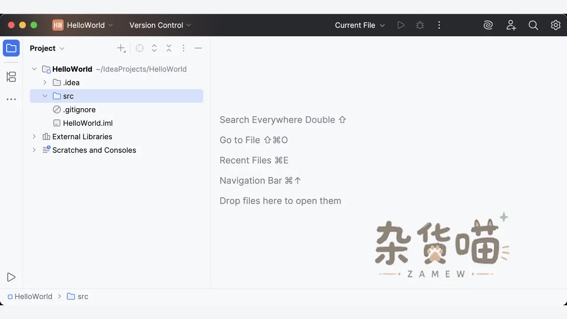Image resolution: width=567 pixels, height=319 pixels.
Task: Open the Current File run configuration dropdown
Action: point(360,25)
